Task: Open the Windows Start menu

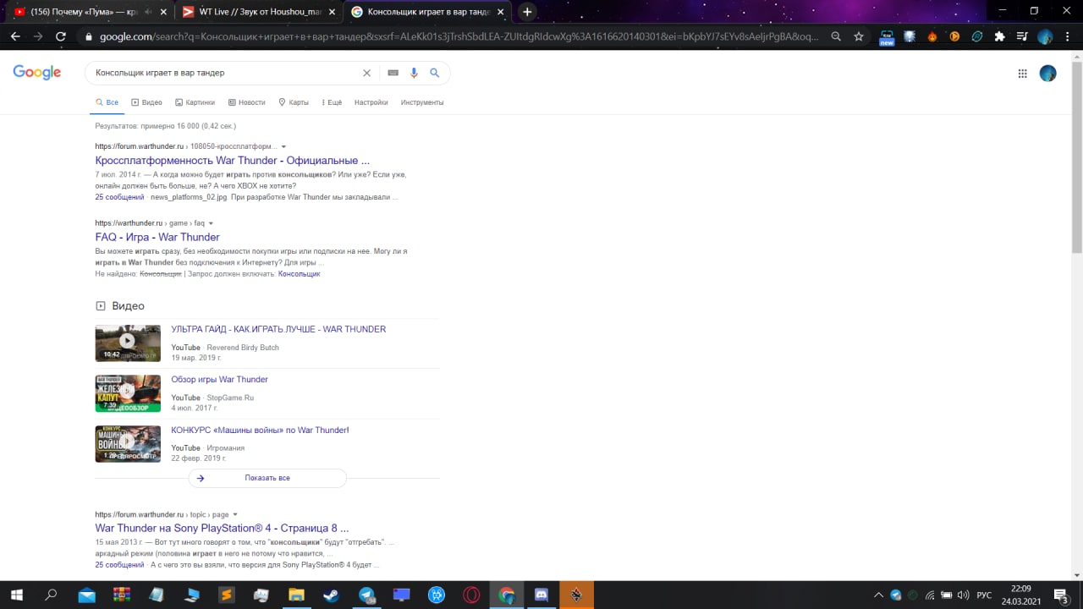Action: (x=16, y=595)
